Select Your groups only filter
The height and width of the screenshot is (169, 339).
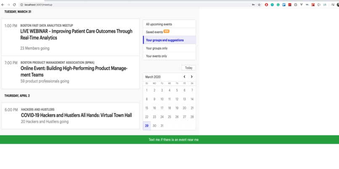coord(169,48)
